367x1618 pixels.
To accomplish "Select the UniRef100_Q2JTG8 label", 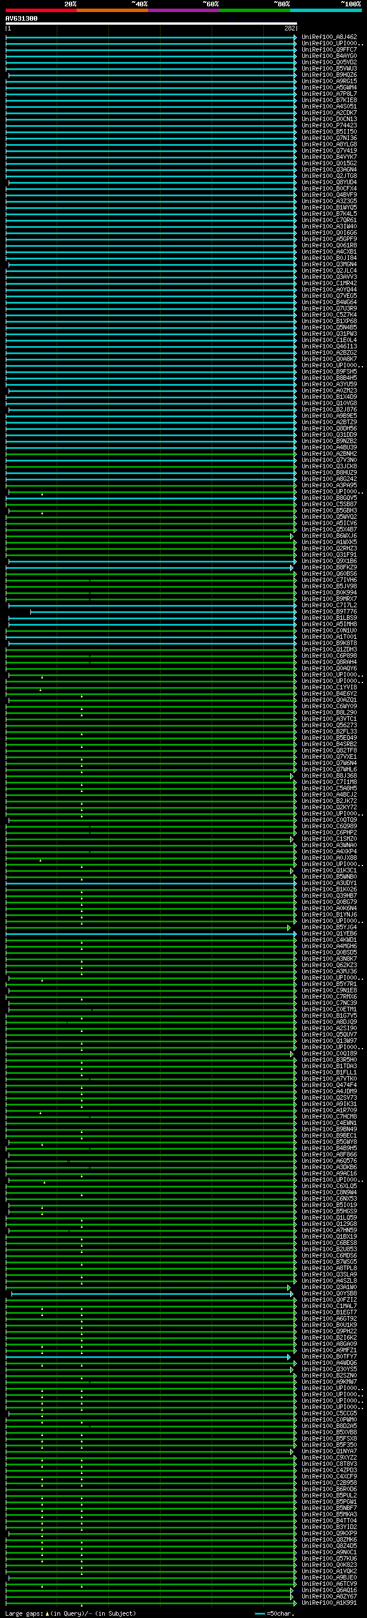I will point(329,176).
